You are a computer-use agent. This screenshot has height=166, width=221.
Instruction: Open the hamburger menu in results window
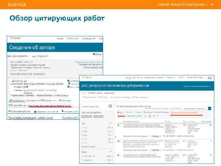coord(210,78)
